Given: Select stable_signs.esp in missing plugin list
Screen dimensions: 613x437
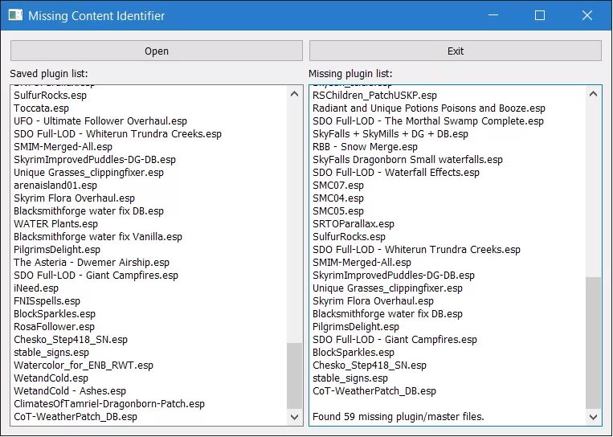Looking at the screenshot, I should pyautogui.click(x=350, y=378).
